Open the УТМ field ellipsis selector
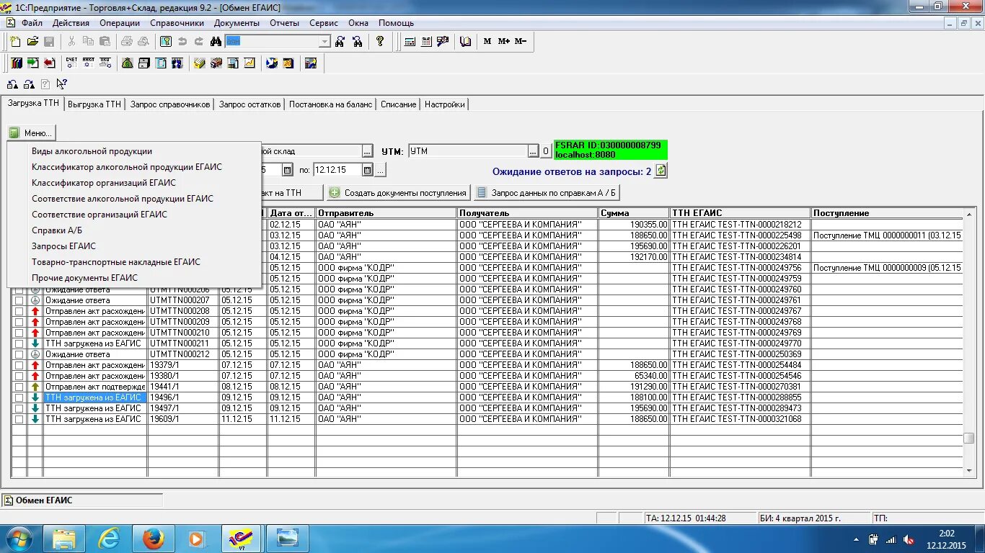The height and width of the screenshot is (553, 985). click(x=533, y=151)
